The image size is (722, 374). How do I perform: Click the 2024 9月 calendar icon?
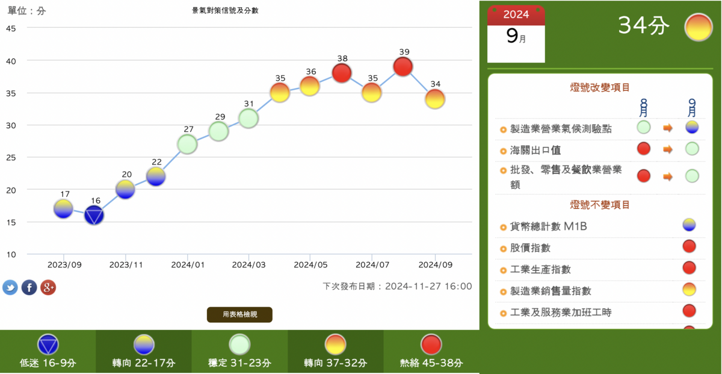[x=516, y=34]
